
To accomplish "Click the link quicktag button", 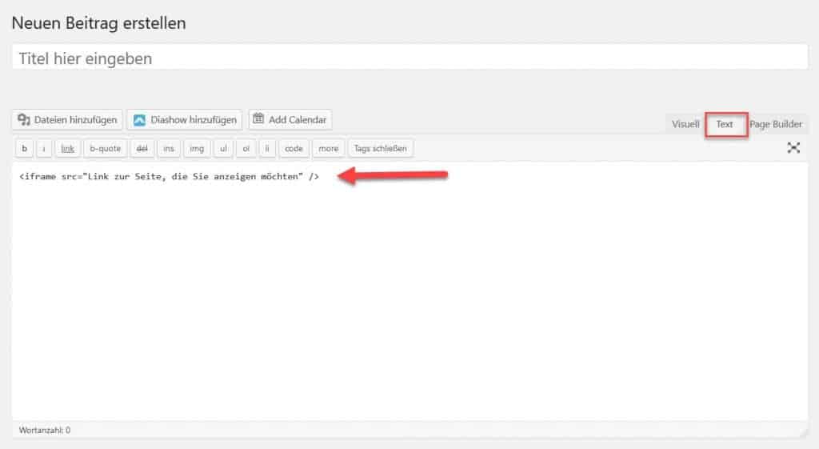I will tap(68, 148).
